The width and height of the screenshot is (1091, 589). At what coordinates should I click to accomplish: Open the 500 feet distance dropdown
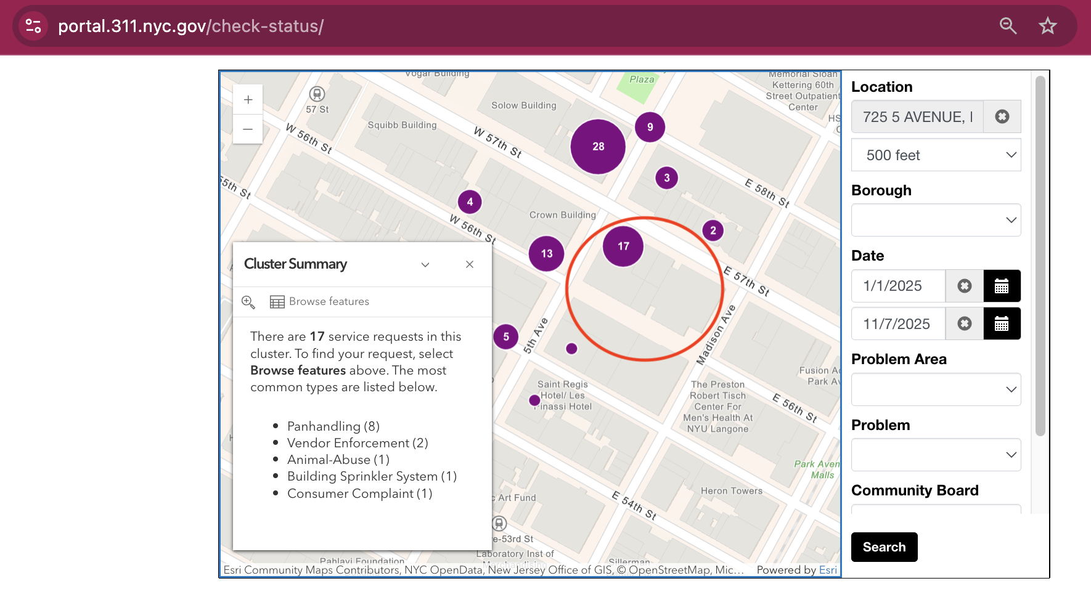click(936, 155)
